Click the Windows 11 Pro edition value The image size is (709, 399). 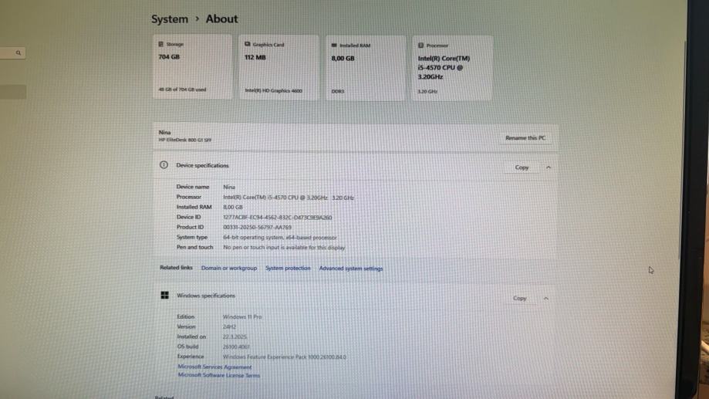click(242, 316)
